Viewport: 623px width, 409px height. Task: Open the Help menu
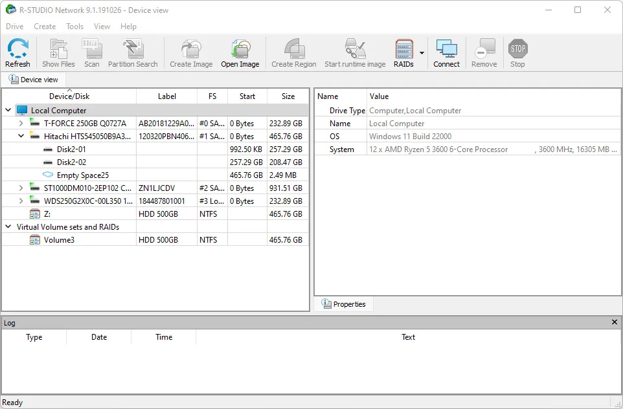(x=128, y=26)
